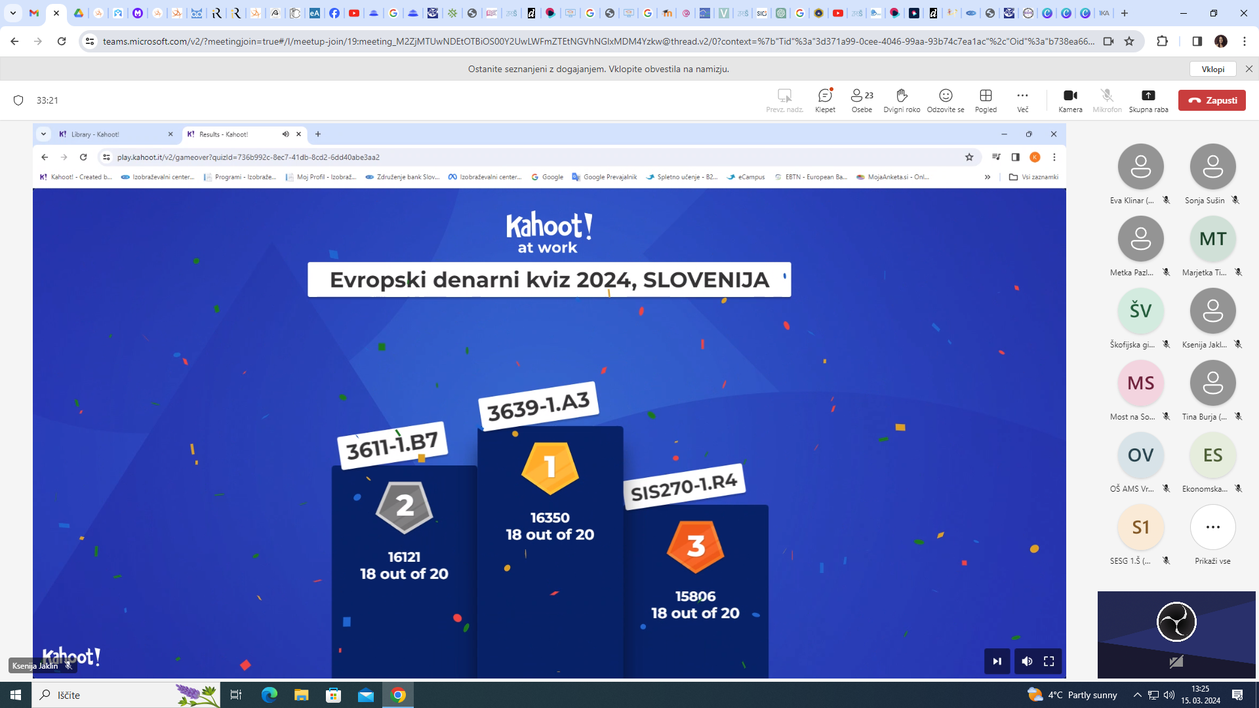Open Chrome extensions puzzle icon
Image resolution: width=1259 pixels, height=708 pixels.
click(1162, 41)
